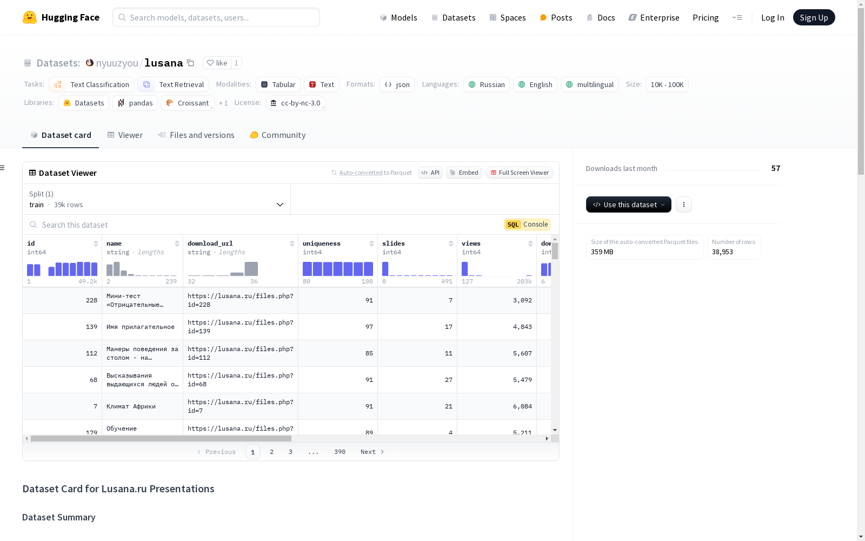This screenshot has height=541, width=865.
Task: Open the table of contents sidebar icon
Action: click(3, 168)
